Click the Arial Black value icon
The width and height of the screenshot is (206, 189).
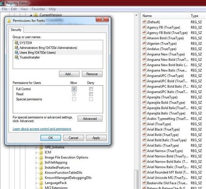click(144, 129)
